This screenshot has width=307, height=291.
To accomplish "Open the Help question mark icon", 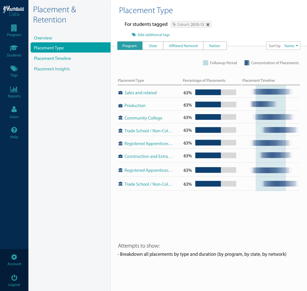I will [14, 130].
